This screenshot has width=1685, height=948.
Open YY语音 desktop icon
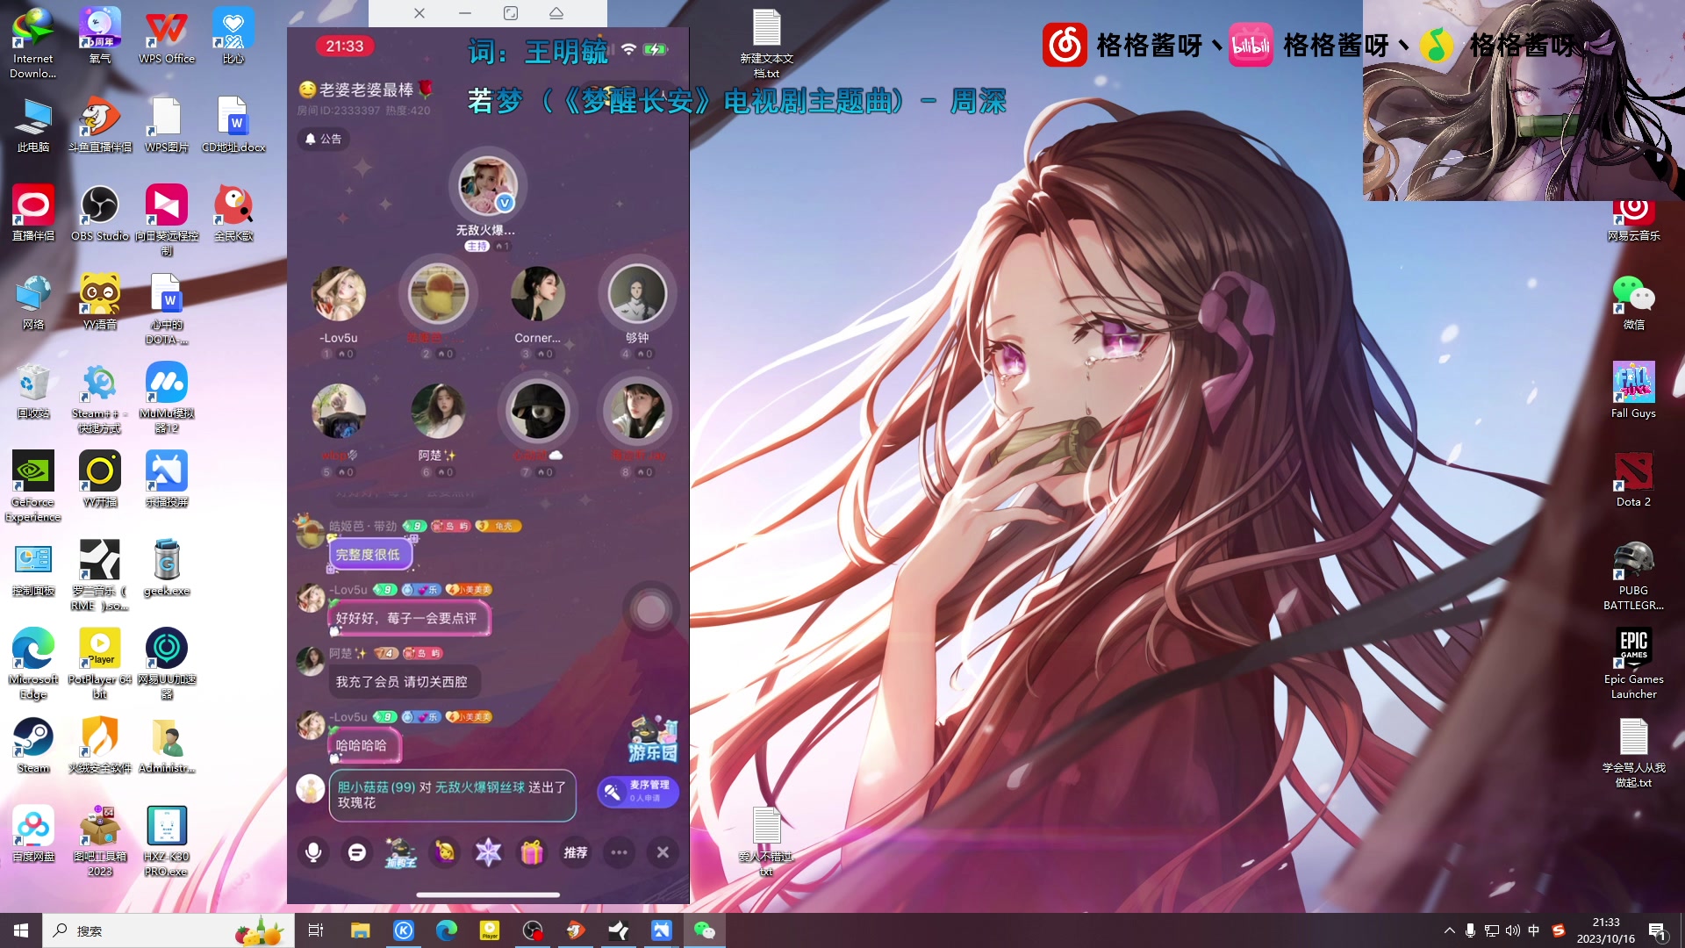click(100, 302)
